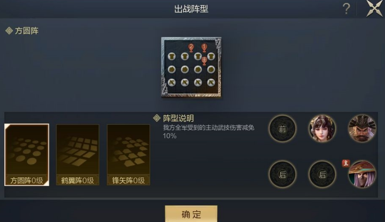The width and height of the screenshot is (385, 222).
Task: Tap the red marker numbered 1
Action: coord(204,47)
